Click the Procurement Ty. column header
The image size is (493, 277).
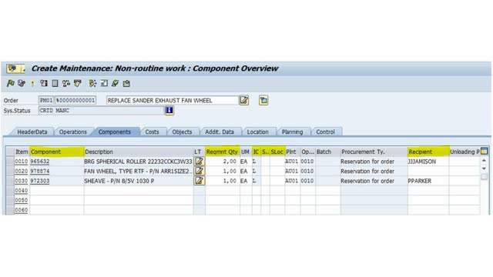374,152
